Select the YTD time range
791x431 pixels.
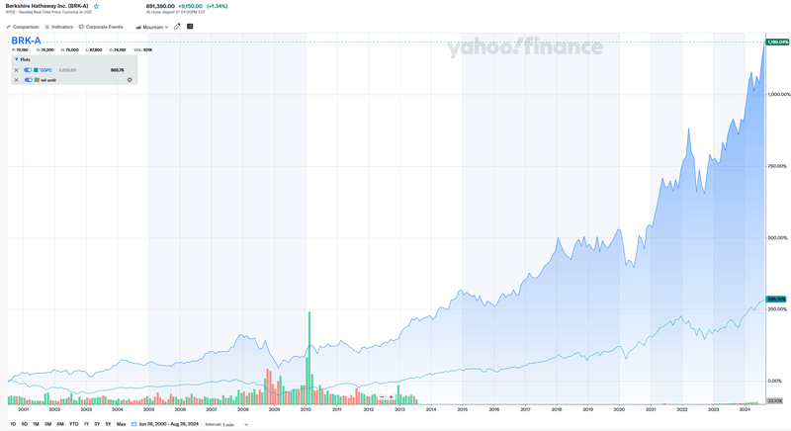[x=73, y=424]
